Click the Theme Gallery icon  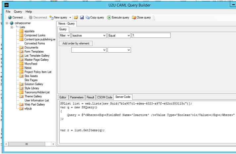(21, 96)
